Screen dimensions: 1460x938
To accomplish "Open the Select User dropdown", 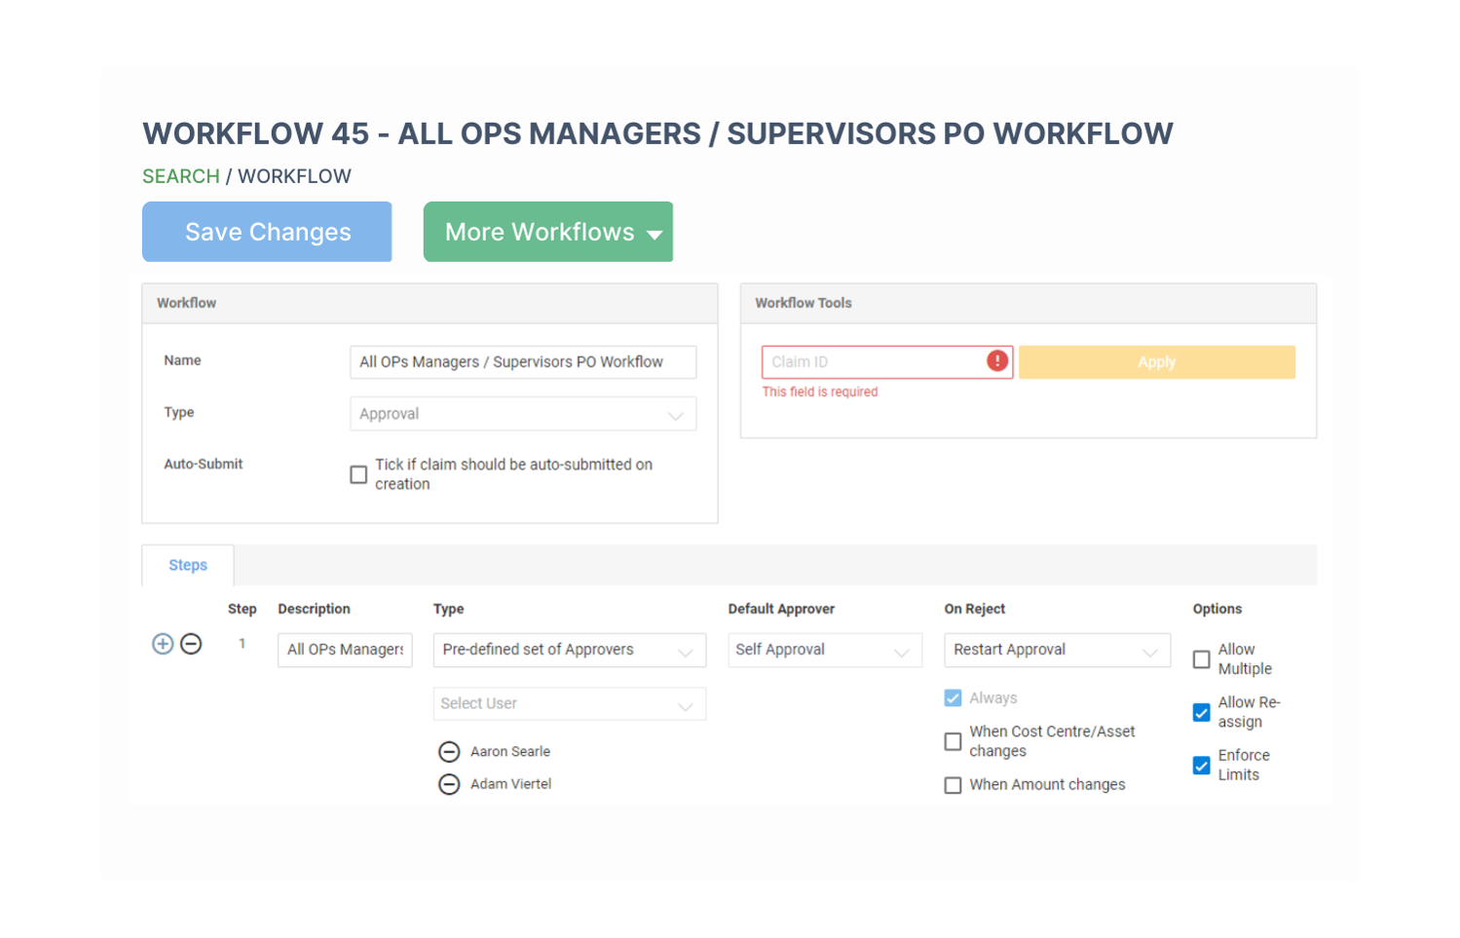I will (x=570, y=704).
